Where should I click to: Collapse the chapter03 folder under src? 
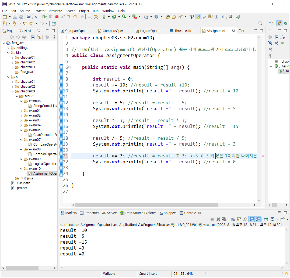point(12,91)
